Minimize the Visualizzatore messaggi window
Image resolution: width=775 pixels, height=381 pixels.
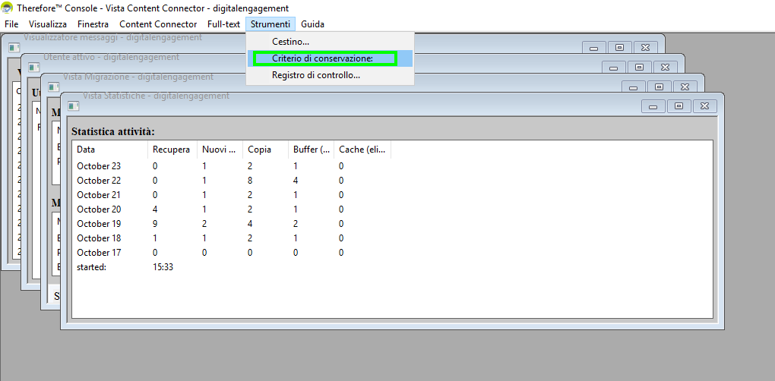tap(594, 47)
